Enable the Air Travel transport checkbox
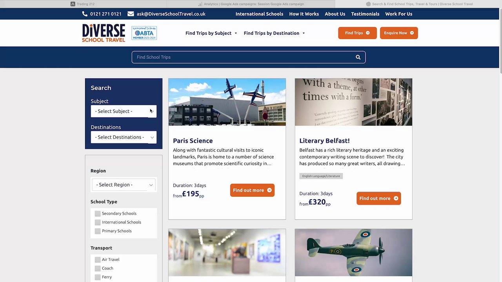 (x=98, y=260)
